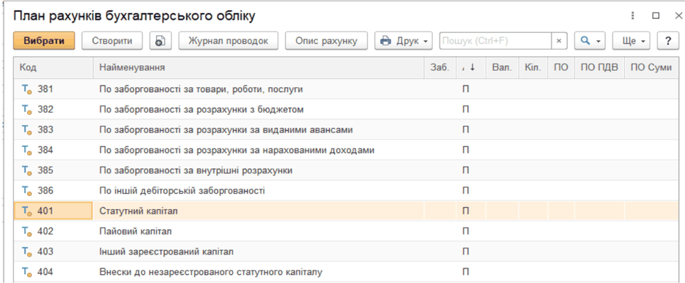Click the account icon of row 386
The height and width of the screenshot is (283, 685).
pyautogui.click(x=26, y=191)
